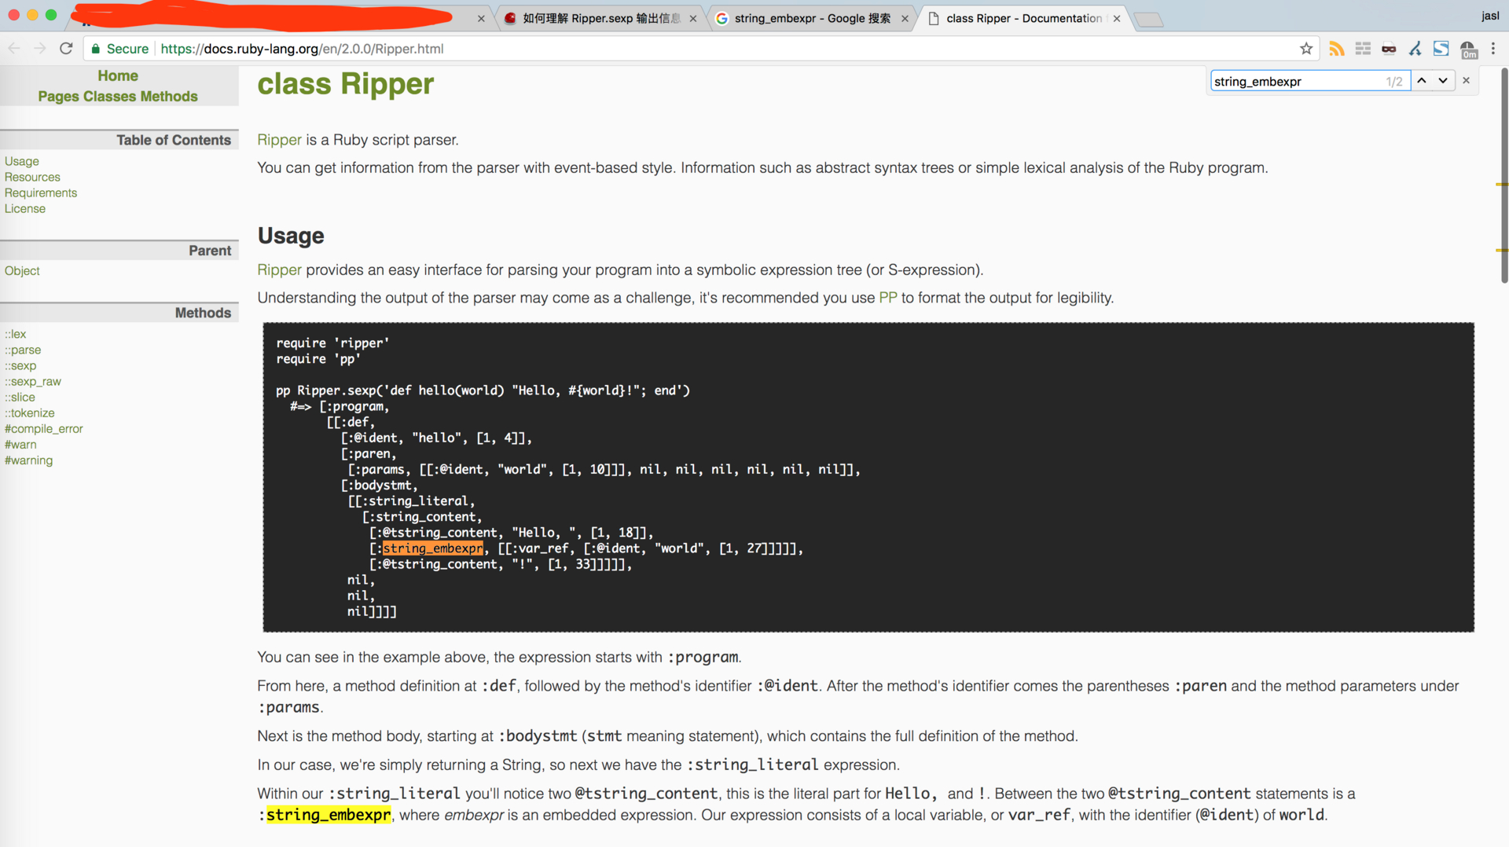Go to next find match
Image resolution: width=1509 pixels, height=847 pixels.
pyautogui.click(x=1443, y=81)
